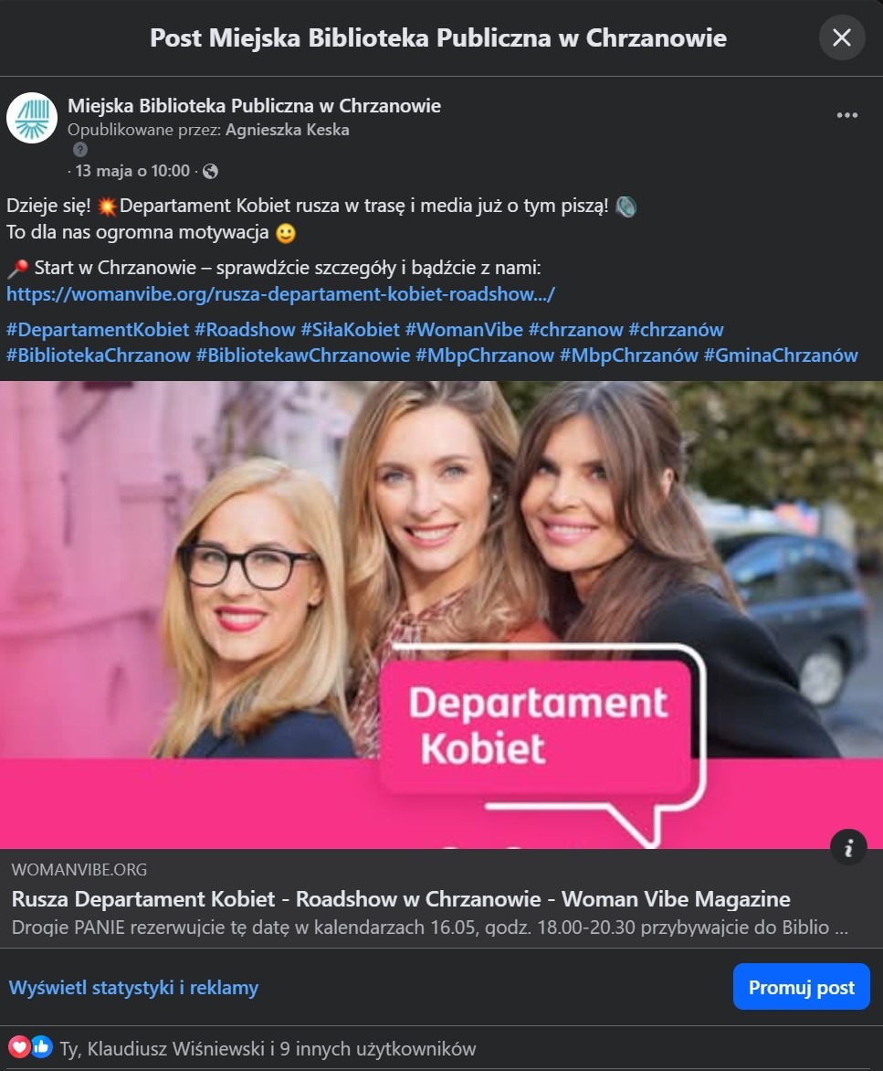Click the Promuj post button
Image resolution: width=883 pixels, height=1071 pixels.
(x=801, y=987)
